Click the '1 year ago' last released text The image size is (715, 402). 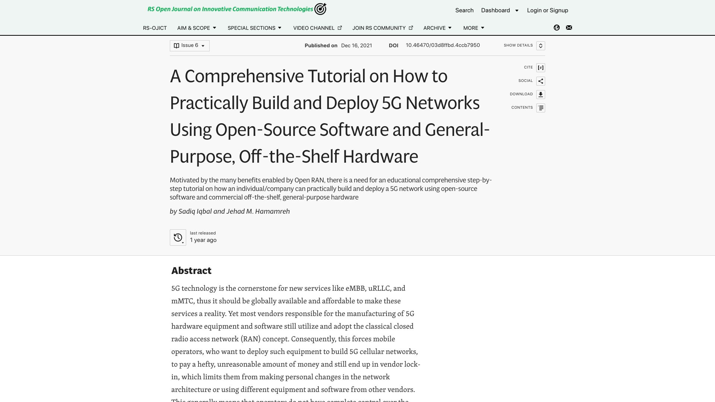[x=203, y=240]
